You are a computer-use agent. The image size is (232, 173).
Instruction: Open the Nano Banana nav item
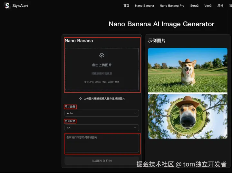coord(144,5)
